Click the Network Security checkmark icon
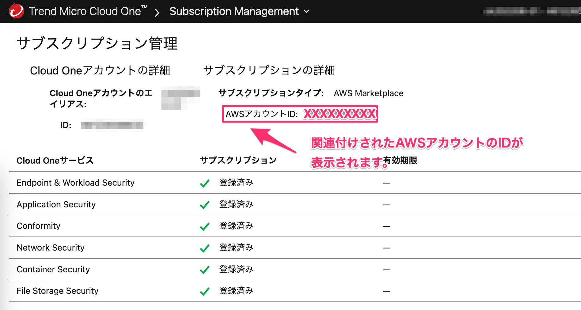Viewport: 581px width, 310px height. pyautogui.click(x=204, y=248)
